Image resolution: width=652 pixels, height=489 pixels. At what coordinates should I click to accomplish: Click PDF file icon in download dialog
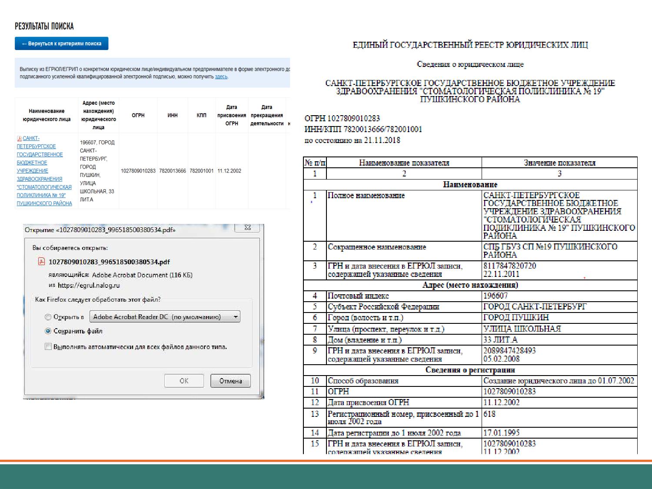tap(42, 262)
